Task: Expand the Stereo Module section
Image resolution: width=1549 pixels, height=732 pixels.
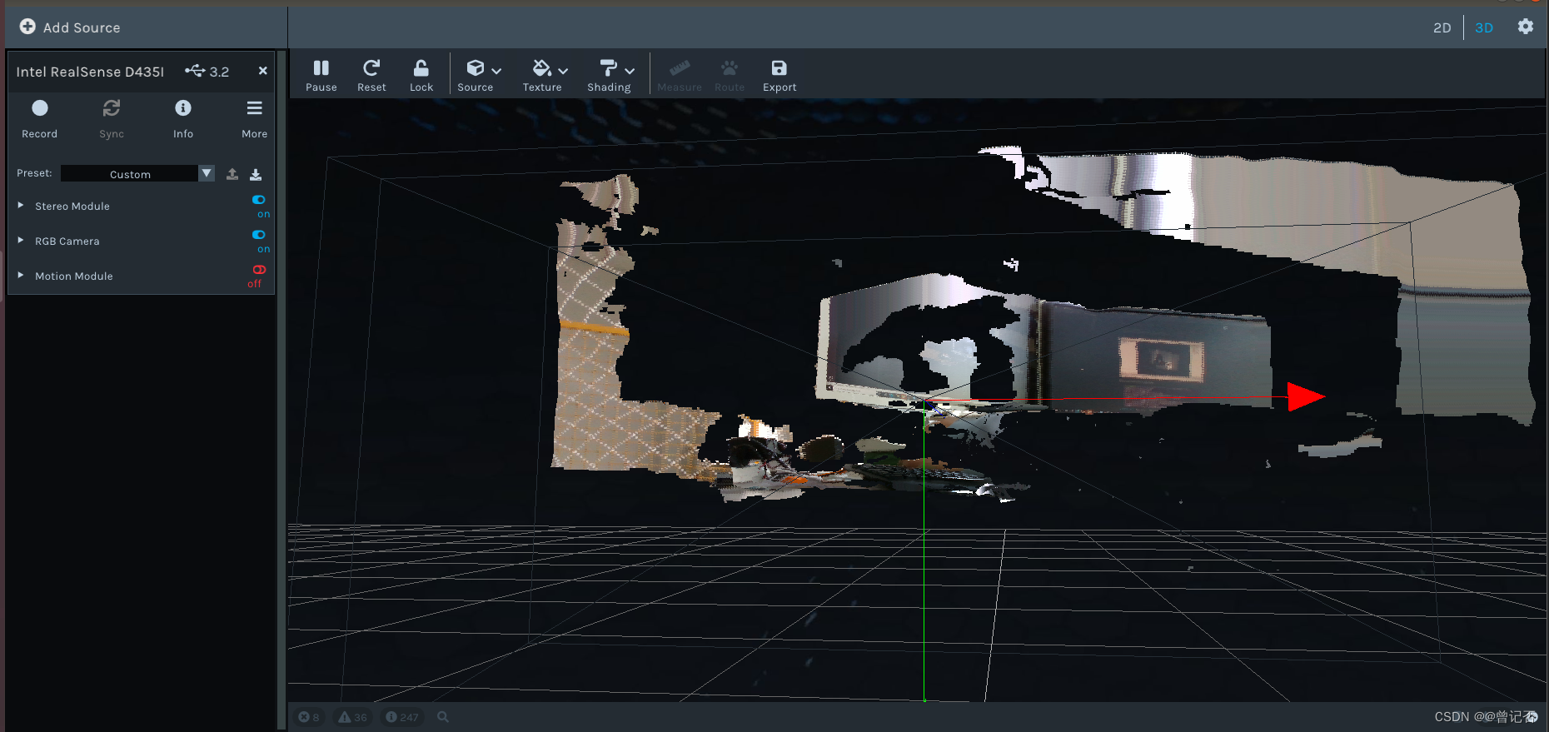Action: tap(21, 205)
